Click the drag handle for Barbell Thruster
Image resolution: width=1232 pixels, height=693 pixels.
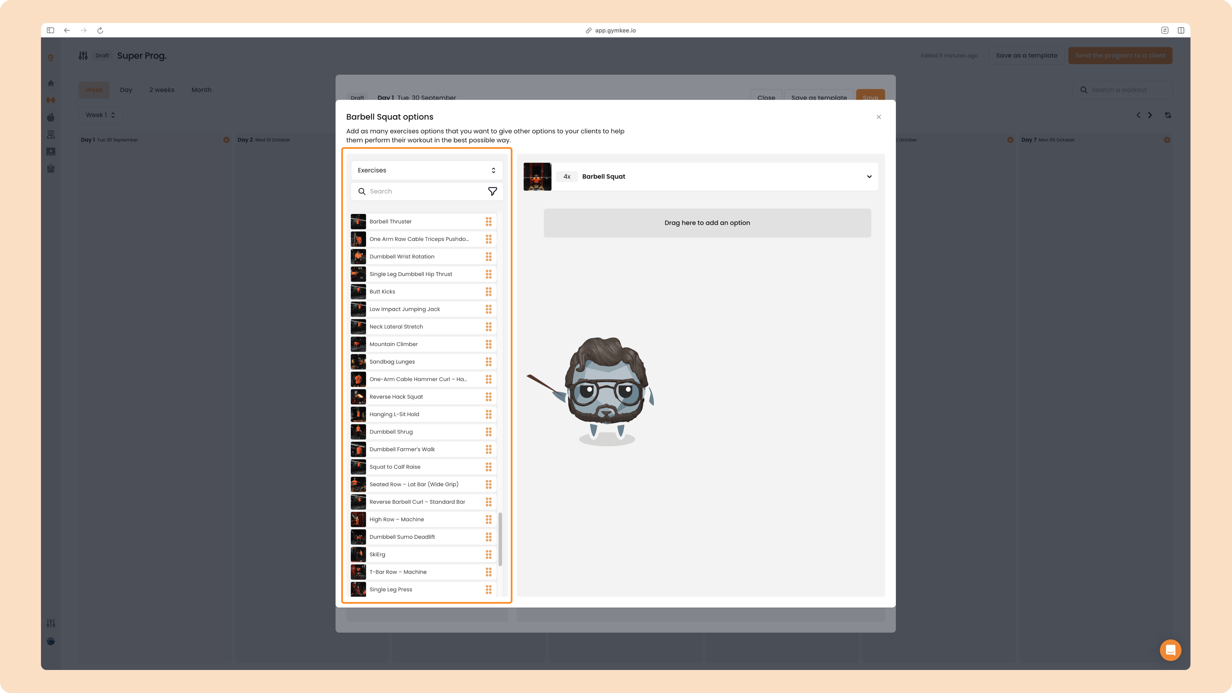click(x=488, y=222)
